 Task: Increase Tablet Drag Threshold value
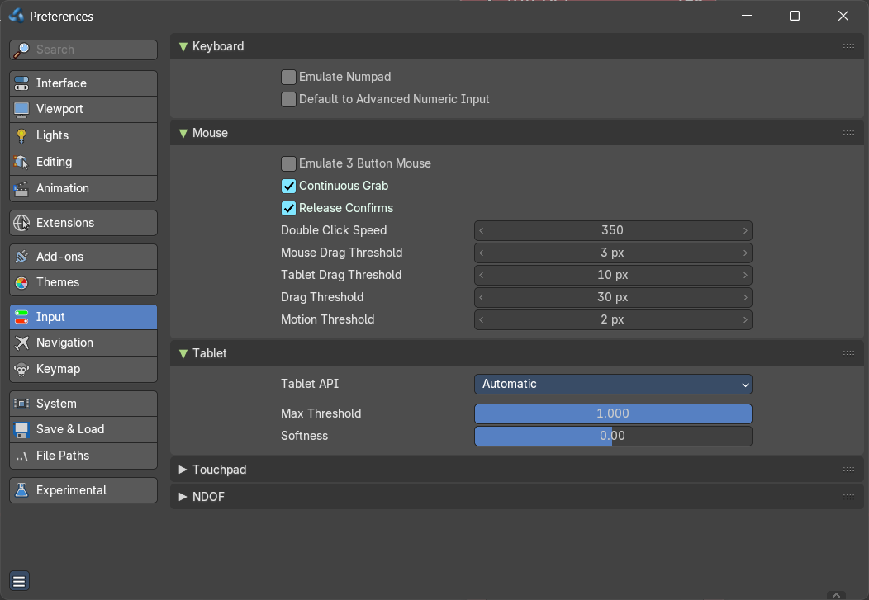(745, 275)
